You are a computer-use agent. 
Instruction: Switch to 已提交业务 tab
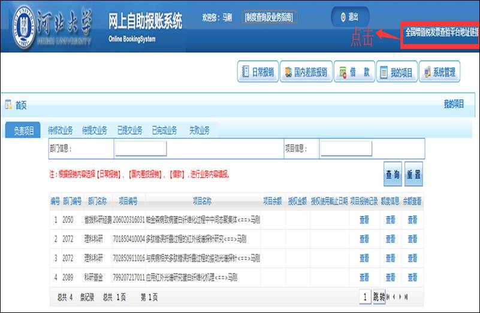129,130
